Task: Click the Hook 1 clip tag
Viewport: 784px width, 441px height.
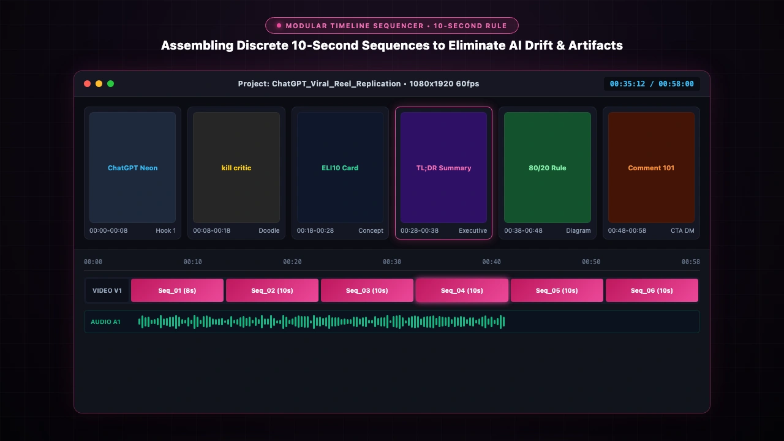Action: click(x=166, y=231)
